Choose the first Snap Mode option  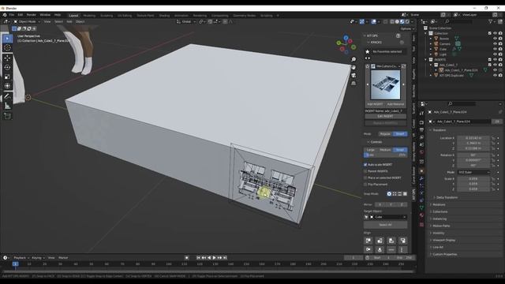pos(389,194)
